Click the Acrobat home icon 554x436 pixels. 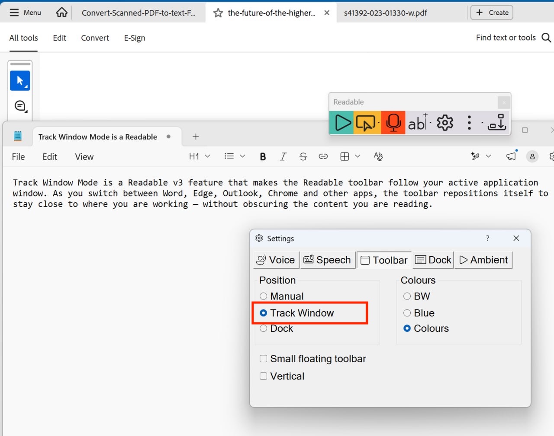coord(62,13)
